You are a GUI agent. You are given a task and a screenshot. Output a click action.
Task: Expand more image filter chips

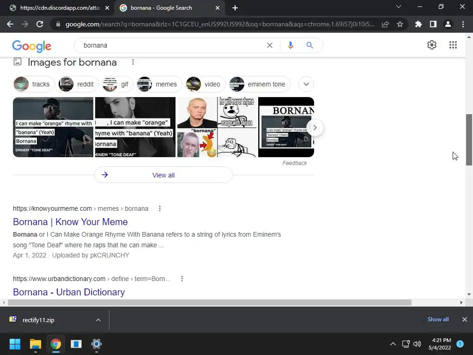[306, 84]
